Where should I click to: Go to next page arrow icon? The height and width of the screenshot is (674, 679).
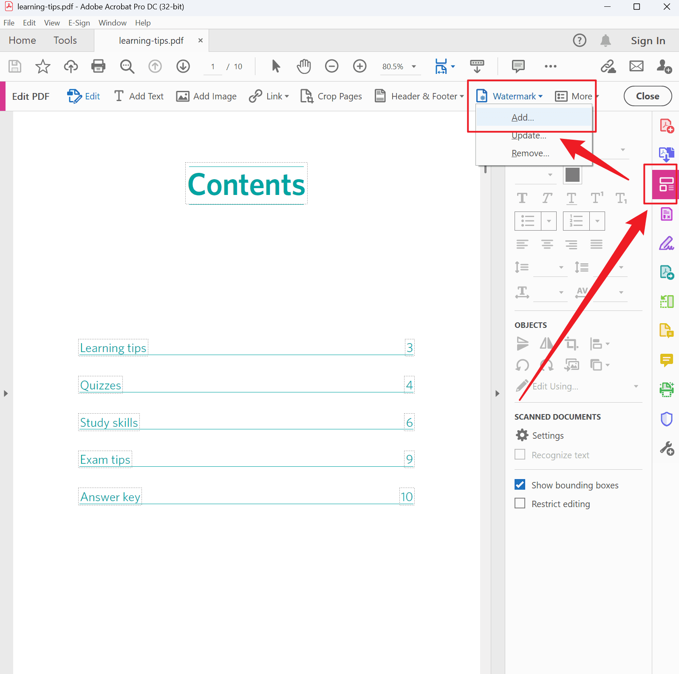183,66
